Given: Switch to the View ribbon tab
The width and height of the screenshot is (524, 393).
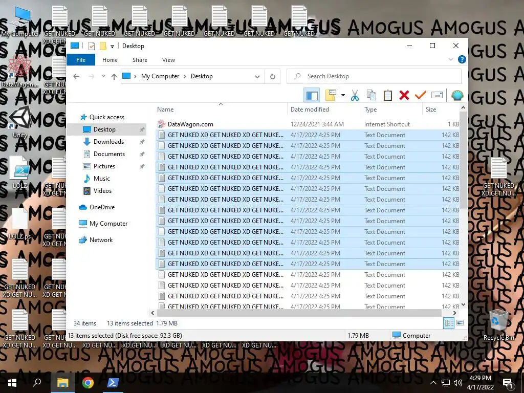Looking at the screenshot, I should pos(168,60).
